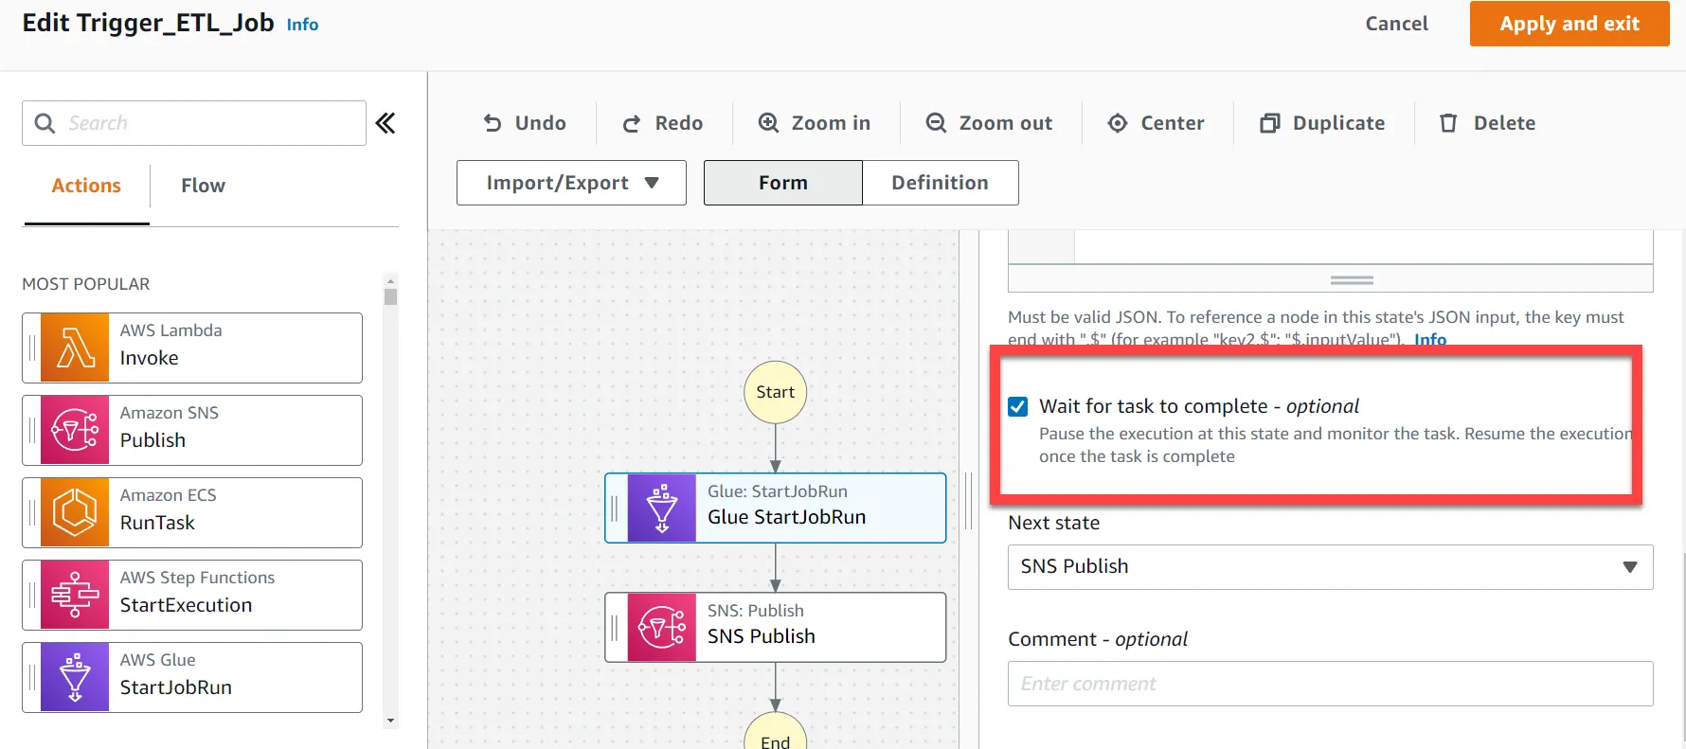Click the AWS Glue StartJobRun icon in Actions
Screen dimensions: 1686x749
(75, 677)
